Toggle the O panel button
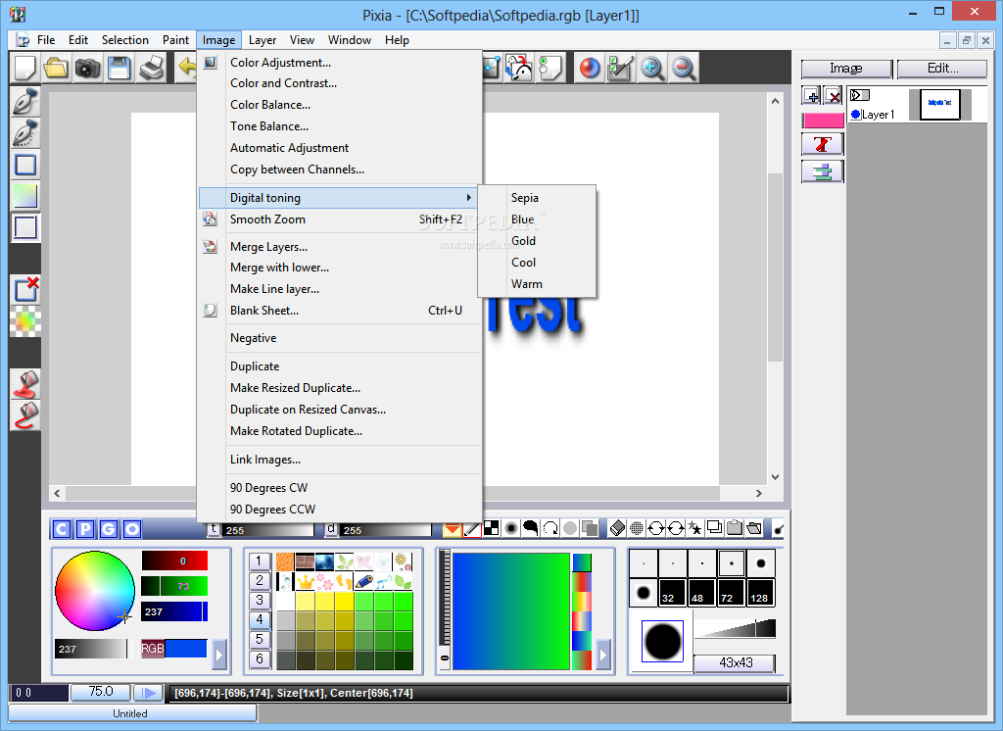The image size is (1003, 731). (x=132, y=529)
